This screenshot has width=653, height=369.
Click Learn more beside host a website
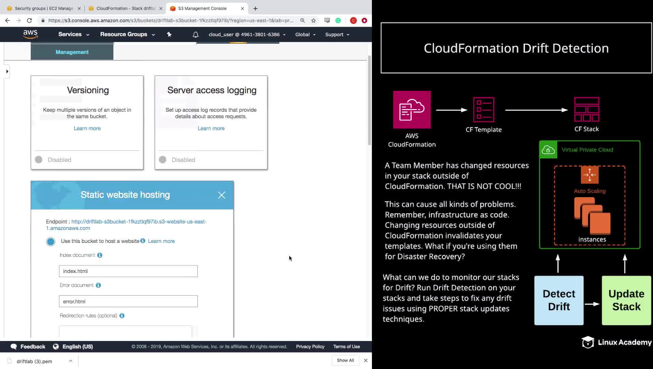161,241
